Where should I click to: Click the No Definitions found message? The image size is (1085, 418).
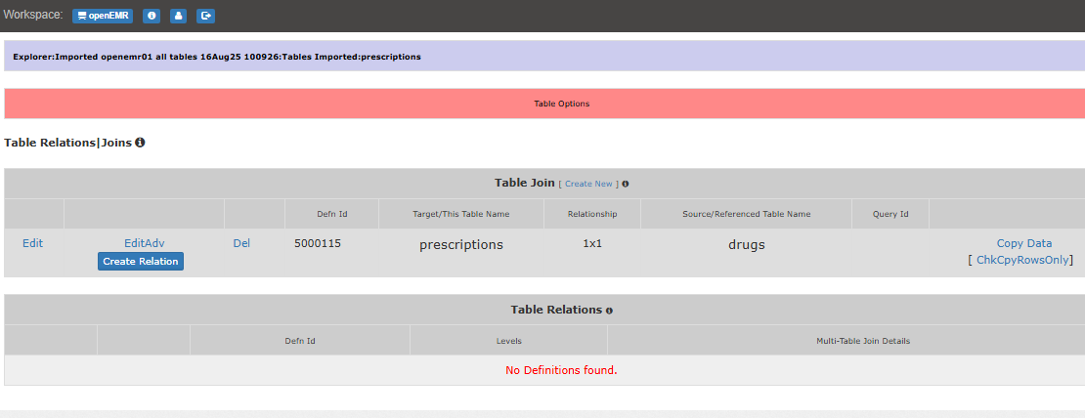point(561,370)
